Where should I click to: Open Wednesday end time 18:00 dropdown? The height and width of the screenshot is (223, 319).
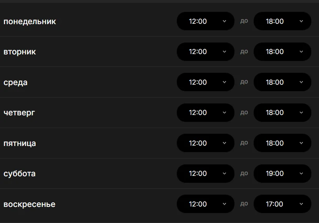click(282, 82)
